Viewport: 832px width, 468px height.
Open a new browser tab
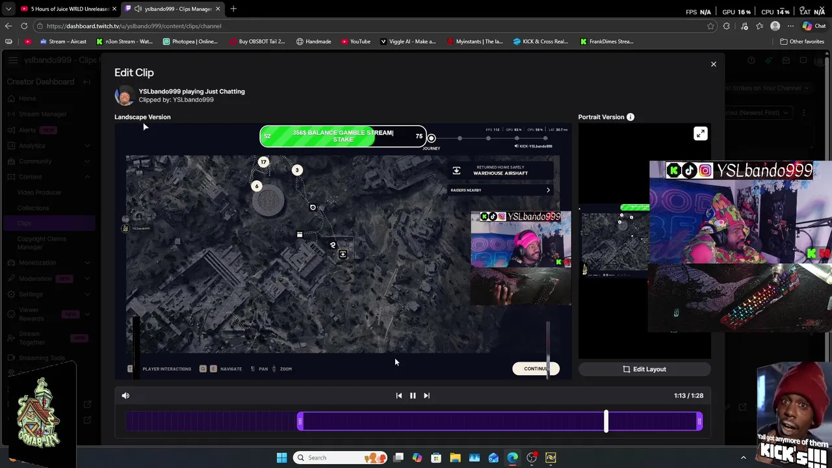233,9
